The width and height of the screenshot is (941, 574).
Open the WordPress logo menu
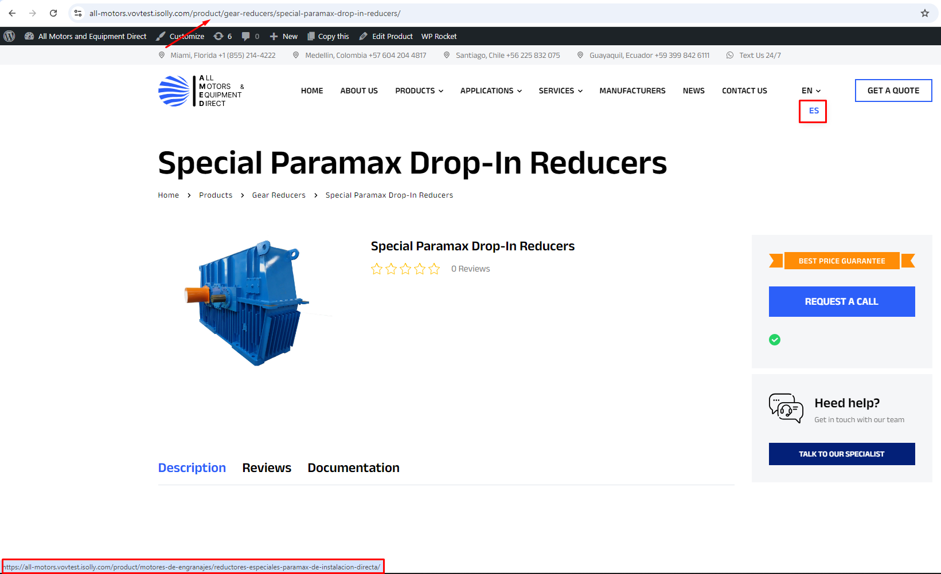point(9,36)
